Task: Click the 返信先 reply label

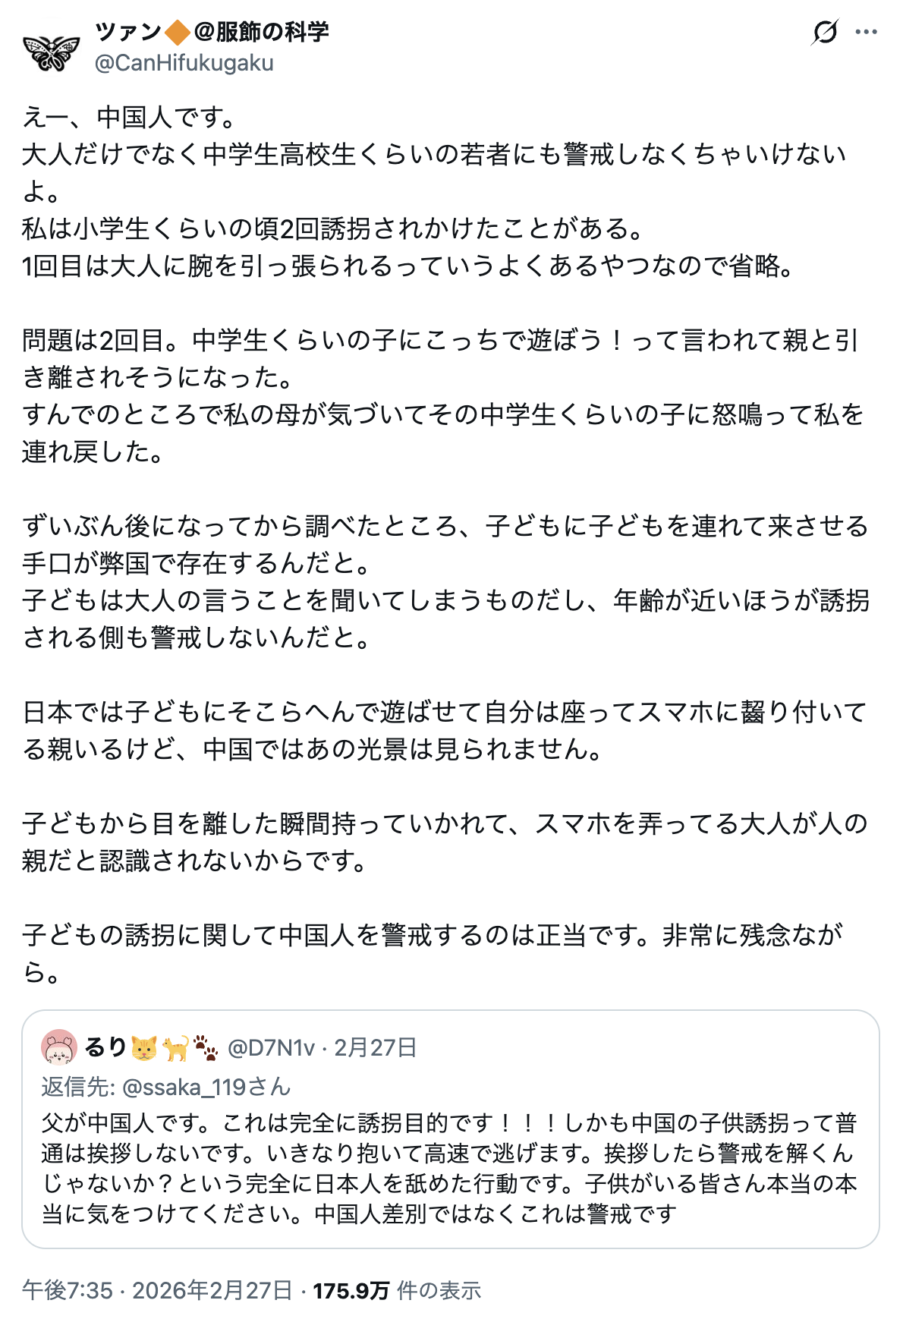Action: tap(77, 1087)
